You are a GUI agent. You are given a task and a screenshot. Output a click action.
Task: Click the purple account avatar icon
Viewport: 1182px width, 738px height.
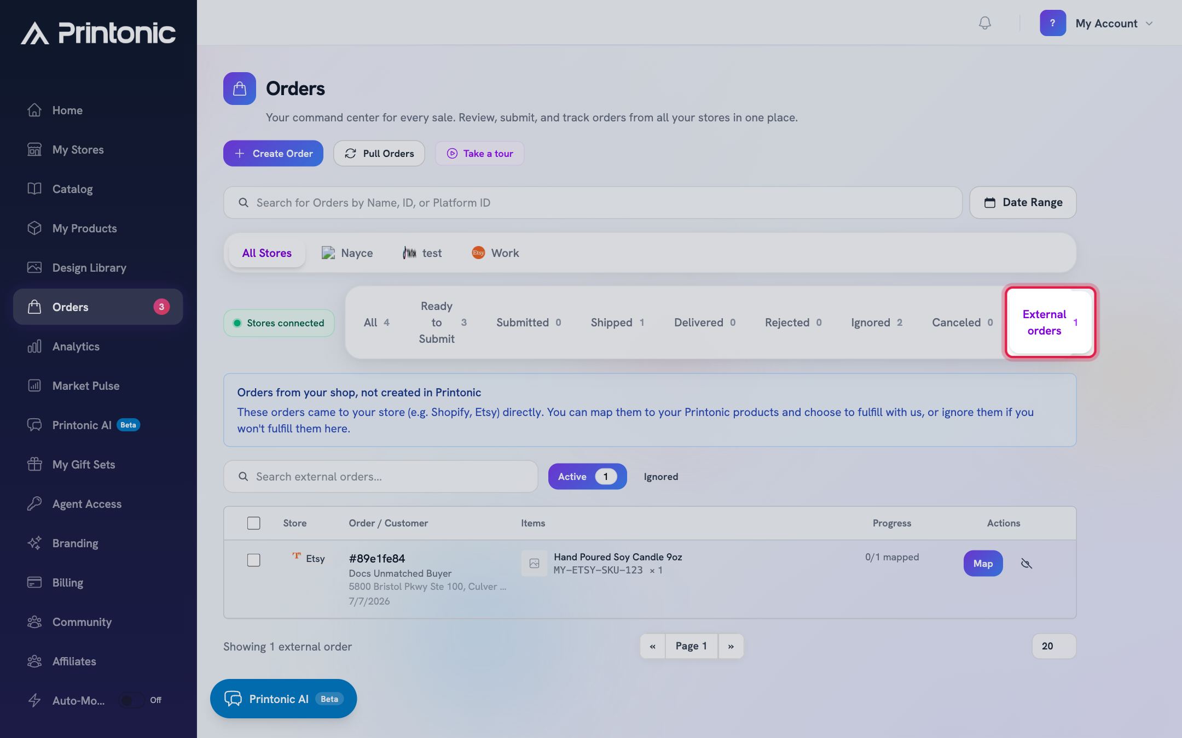click(1052, 23)
